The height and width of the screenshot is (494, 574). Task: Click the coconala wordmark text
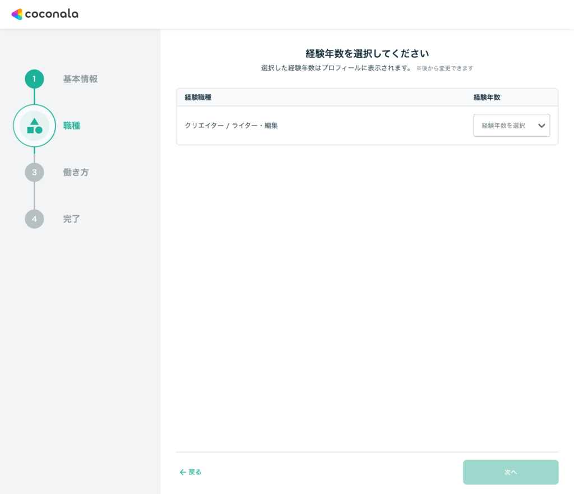[52, 14]
